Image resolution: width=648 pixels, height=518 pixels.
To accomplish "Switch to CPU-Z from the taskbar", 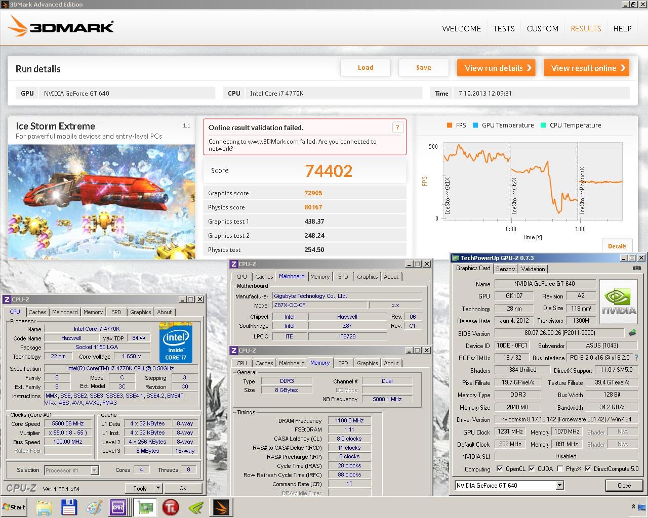I will (x=118, y=507).
